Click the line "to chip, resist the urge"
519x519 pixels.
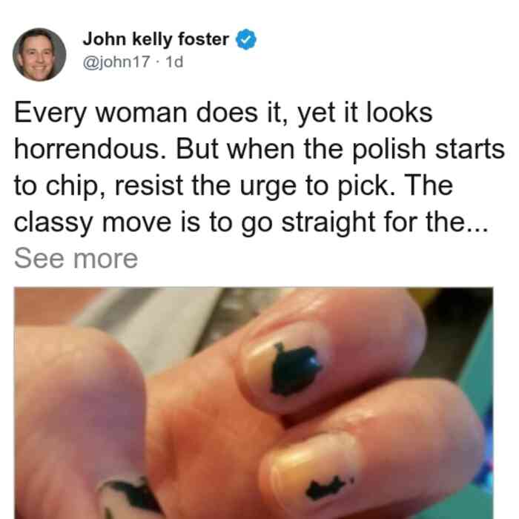[x=234, y=186]
